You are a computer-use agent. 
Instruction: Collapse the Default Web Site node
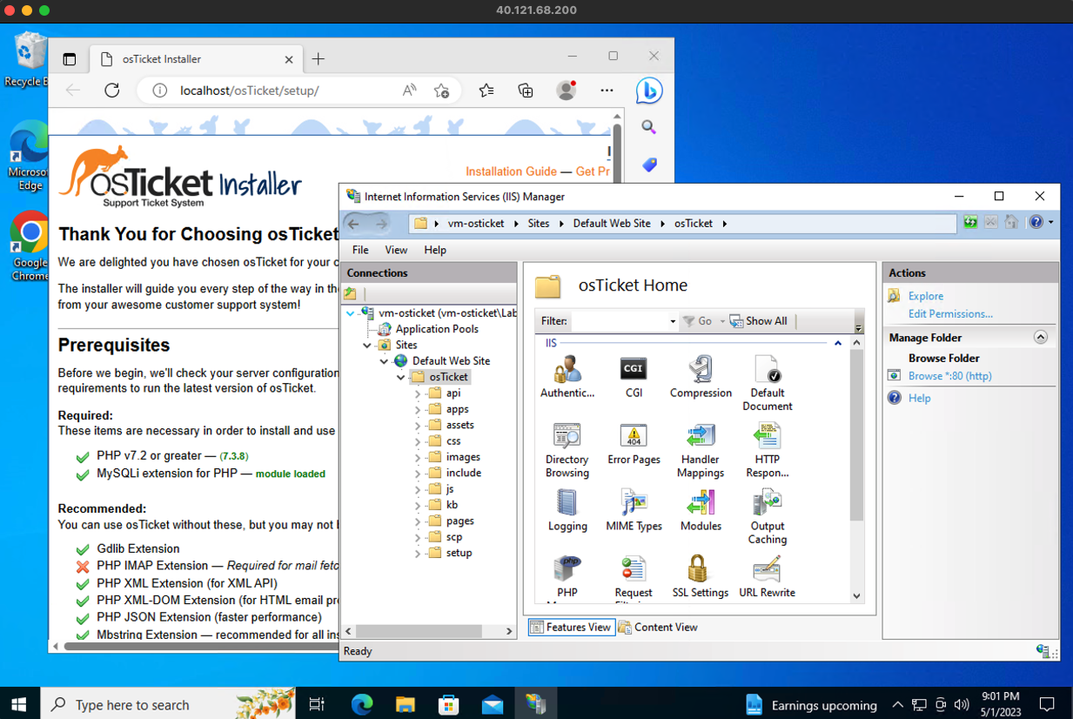[x=384, y=361]
